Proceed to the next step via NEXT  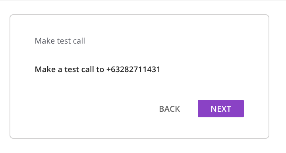point(221,109)
